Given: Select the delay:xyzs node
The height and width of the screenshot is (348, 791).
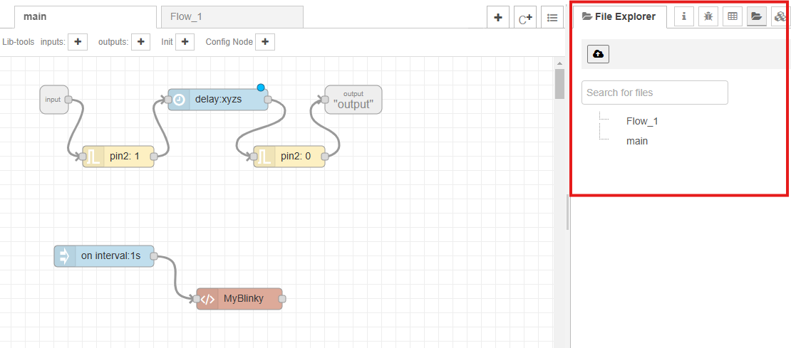Looking at the screenshot, I should point(218,100).
